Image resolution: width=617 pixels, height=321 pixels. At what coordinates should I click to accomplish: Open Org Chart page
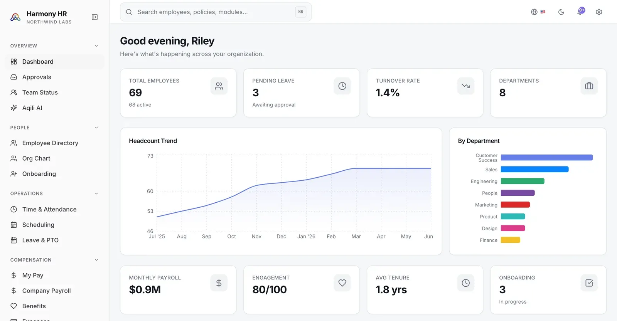[55, 158]
